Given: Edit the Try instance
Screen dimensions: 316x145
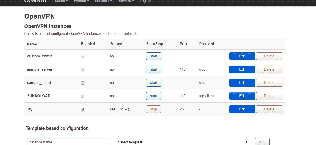Looking at the screenshot, I should pos(242,109).
